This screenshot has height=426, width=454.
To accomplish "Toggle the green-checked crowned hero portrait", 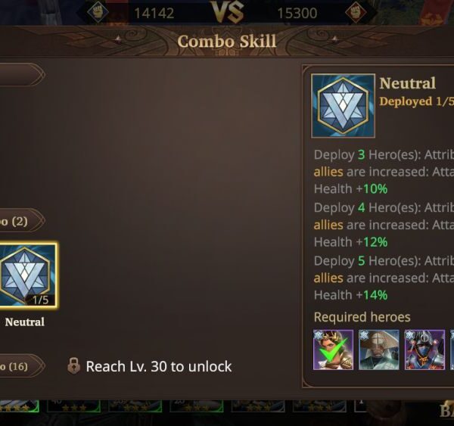I will pos(333,350).
